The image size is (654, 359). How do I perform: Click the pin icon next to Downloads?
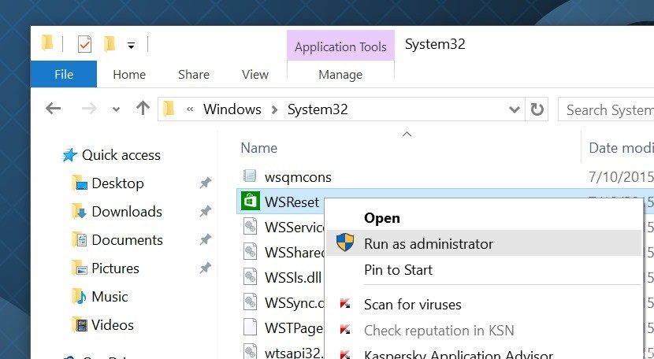[205, 212]
